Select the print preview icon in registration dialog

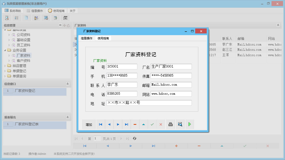[180, 124]
